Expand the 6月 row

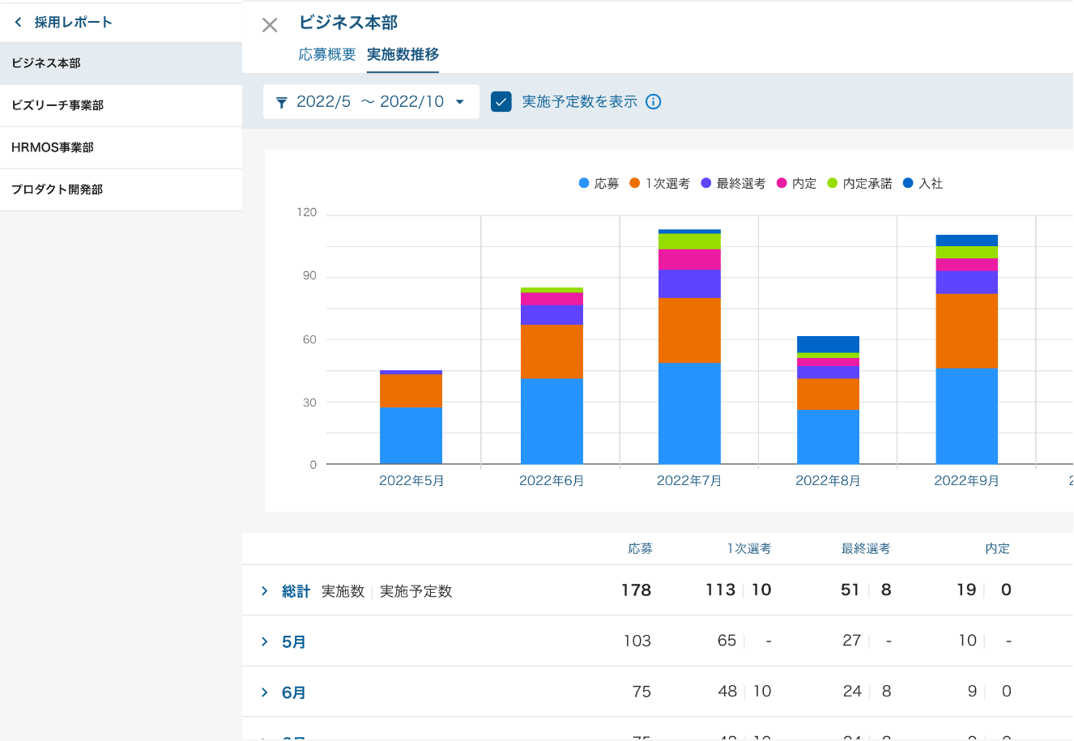click(x=264, y=692)
